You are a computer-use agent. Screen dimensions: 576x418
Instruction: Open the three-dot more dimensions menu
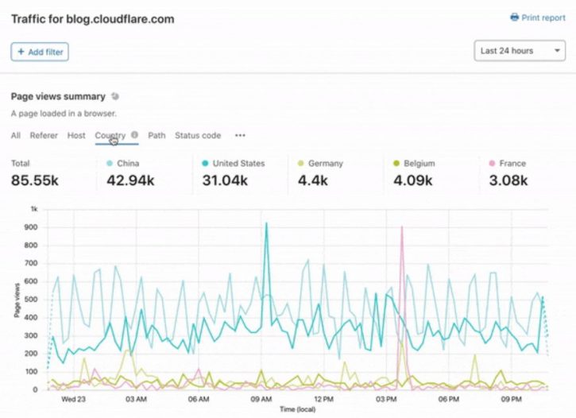click(240, 136)
